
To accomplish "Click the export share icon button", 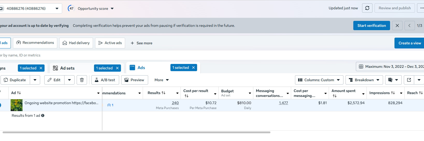I will (x=409, y=80).
